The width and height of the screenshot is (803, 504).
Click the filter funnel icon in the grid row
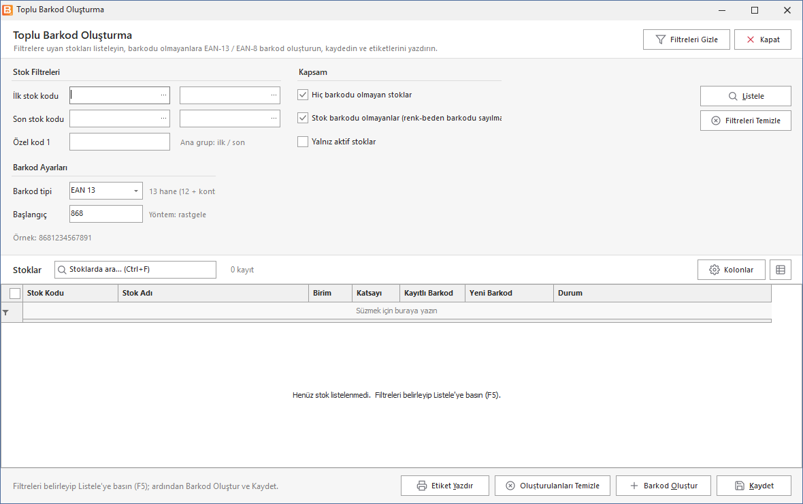[x=5, y=312]
